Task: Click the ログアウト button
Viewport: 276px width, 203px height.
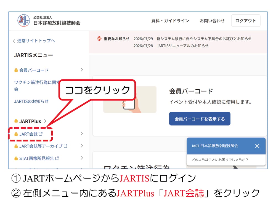Action: coord(246,21)
